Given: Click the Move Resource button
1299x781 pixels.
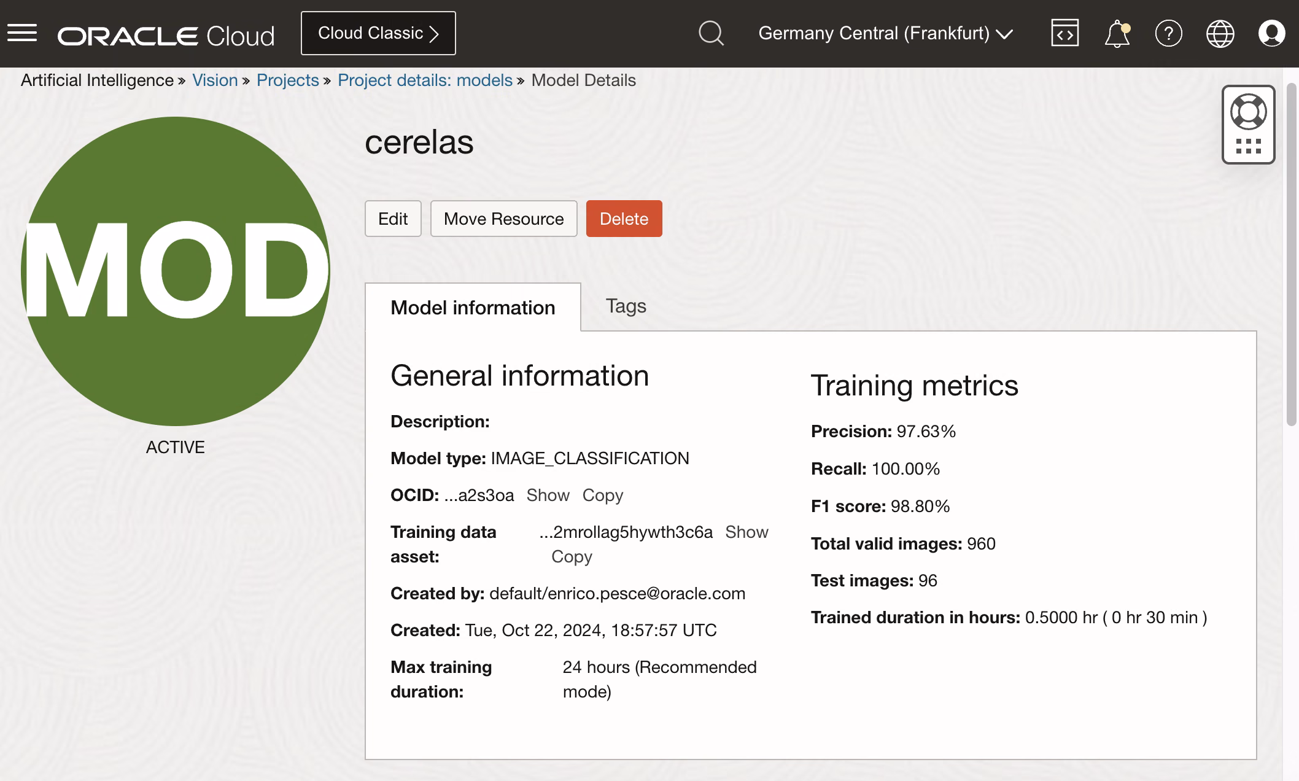Looking at the screenshot, I should coord(503,219).
